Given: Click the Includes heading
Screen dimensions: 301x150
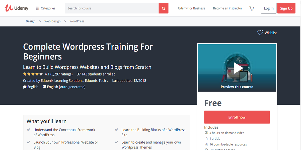Looking at the screenshot, I should 211,127.
